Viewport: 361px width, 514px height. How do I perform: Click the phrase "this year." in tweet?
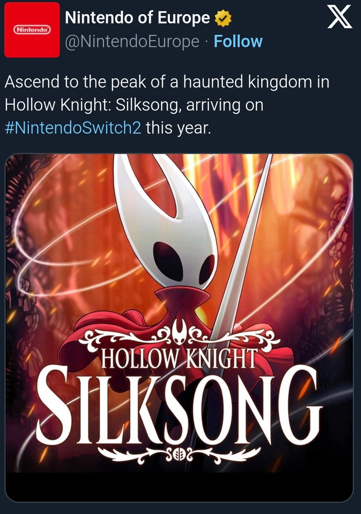(178, 127)
